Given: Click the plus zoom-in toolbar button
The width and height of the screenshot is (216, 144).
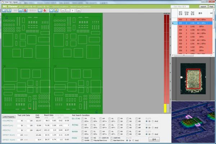Looking at the screenshot, I should pos(63,10).
